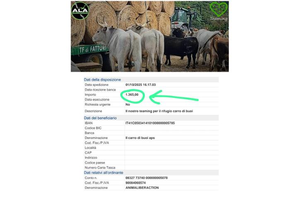Click the empty 'Codice BIC' field

[x=172, y=128]
